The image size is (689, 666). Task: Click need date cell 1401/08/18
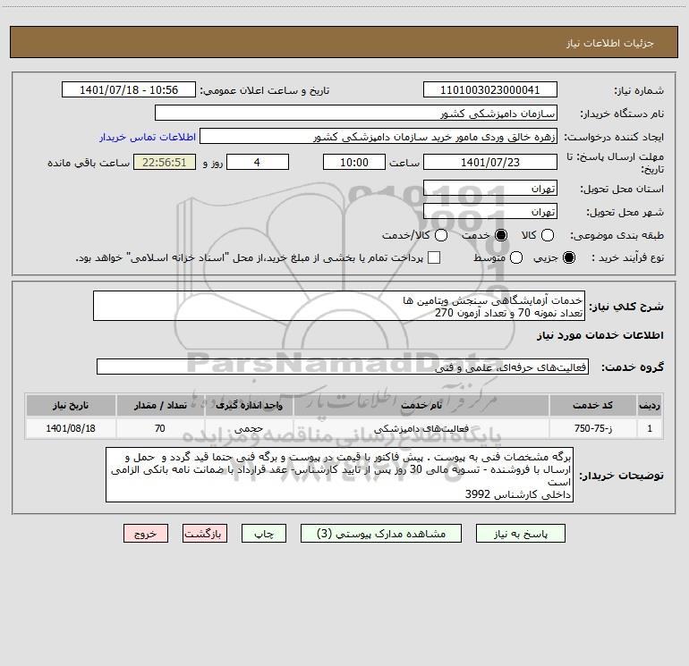pos(71,428)
